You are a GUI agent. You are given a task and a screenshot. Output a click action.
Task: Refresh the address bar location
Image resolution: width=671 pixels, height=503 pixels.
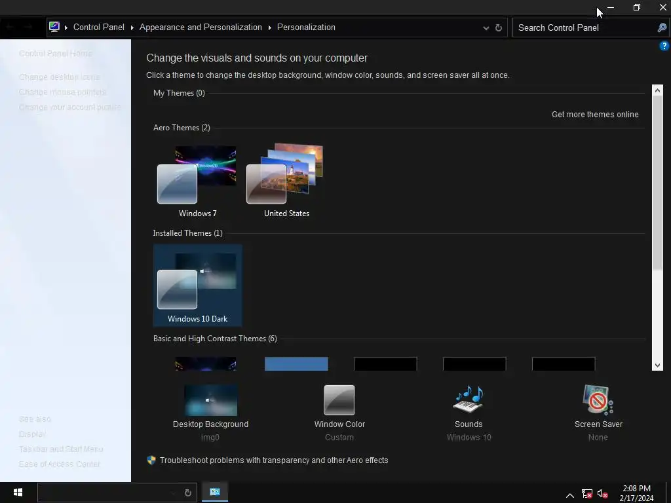pyautogui.click(x=499, y=28)
